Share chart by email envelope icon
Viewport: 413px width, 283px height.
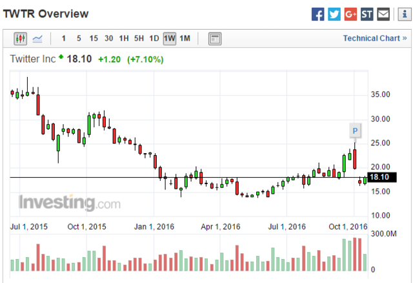point(384,14)
